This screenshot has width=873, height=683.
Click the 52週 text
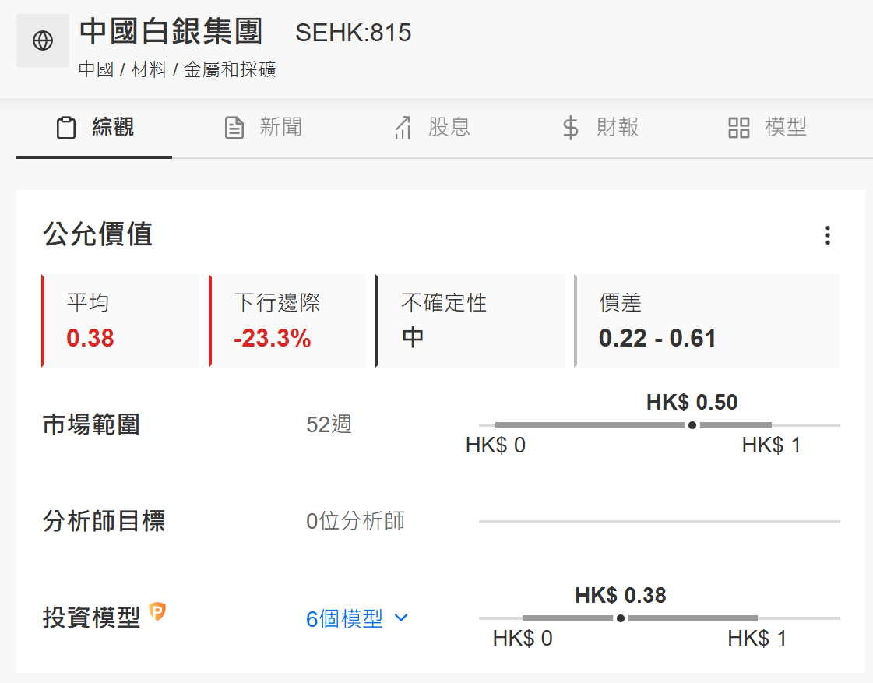point(329,424)
